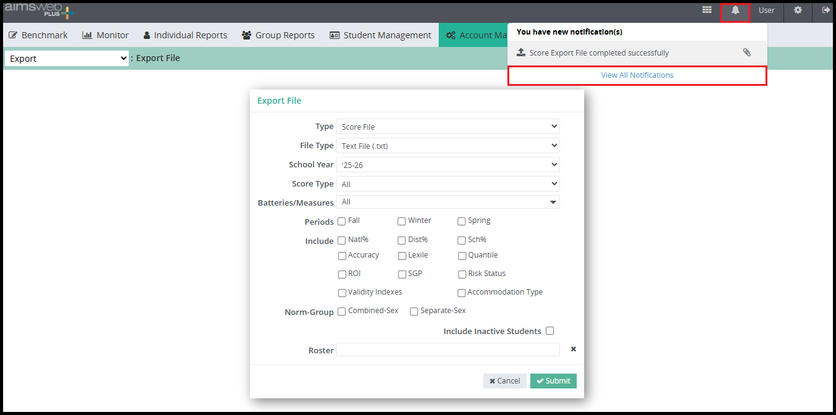
Task: Click the Score Export File notification
Action: coord(598,53)
